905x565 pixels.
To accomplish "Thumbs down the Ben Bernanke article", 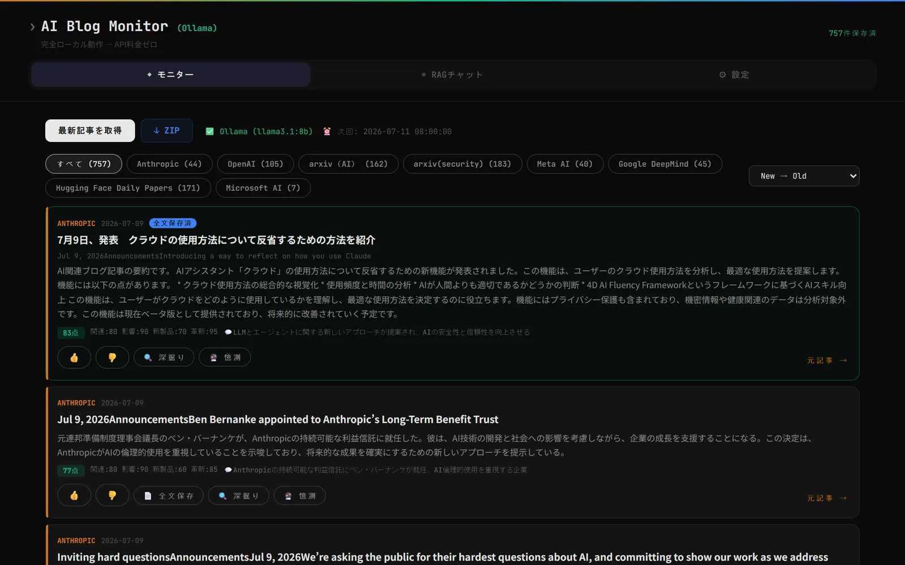I will click(x=112, y=496).
